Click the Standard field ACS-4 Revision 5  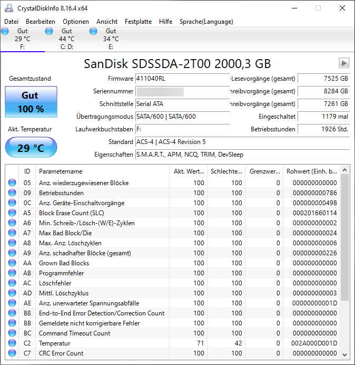[x=242, y=142]
